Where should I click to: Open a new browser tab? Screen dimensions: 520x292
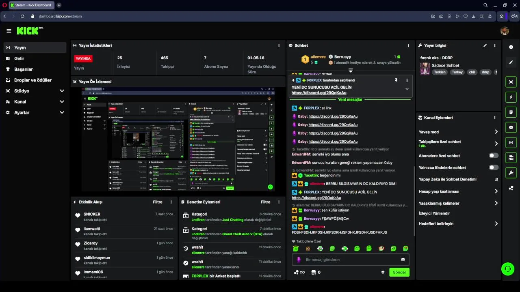tap(59, 5)
